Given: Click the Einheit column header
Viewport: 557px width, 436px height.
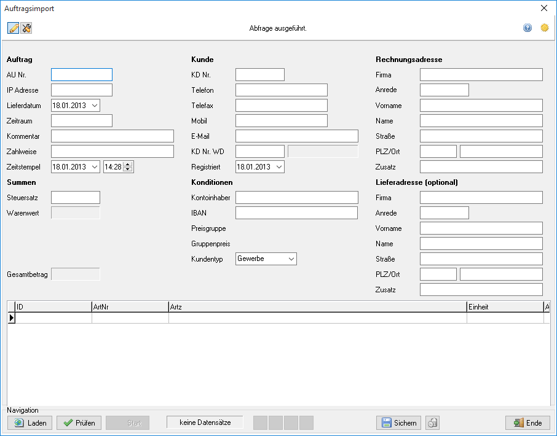Looking at the screenshot, I should pos(505,307).
